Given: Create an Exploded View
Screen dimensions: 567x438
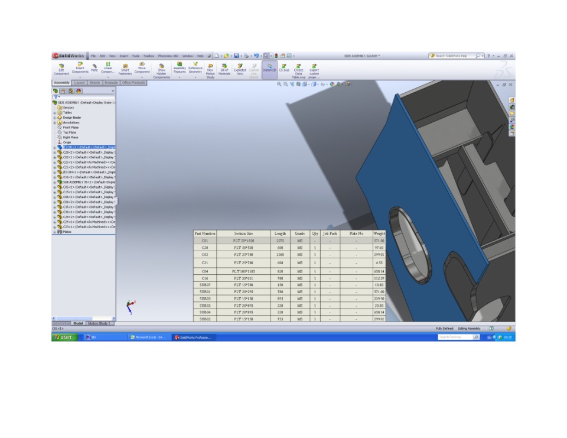Looking at the screenshot, I should pyautogui.click(x=240, y=69).
